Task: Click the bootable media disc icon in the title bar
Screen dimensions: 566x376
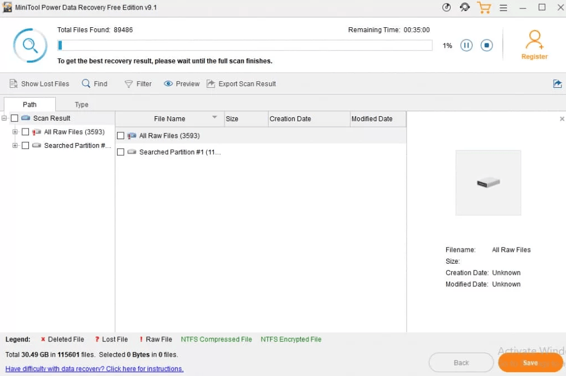Action: coord(446,7)
